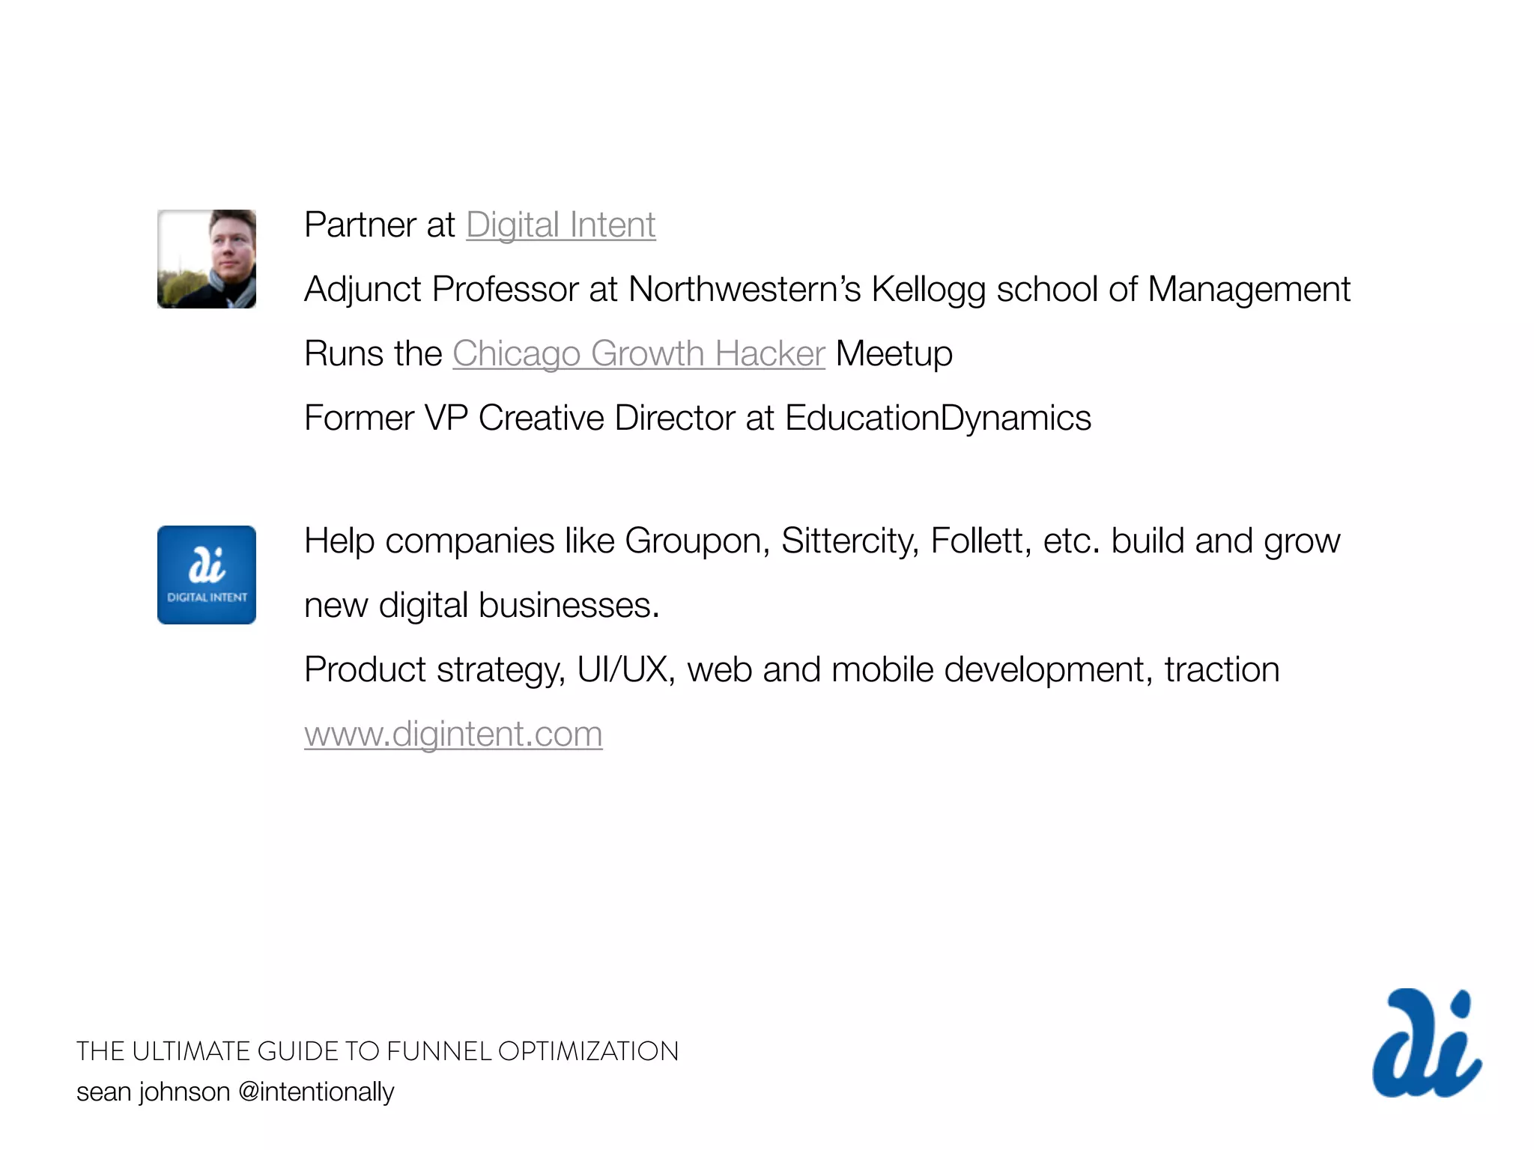Click the funnel optimization footer title
This screenshot has width=1534, height=1150.
click(378, 1051)
